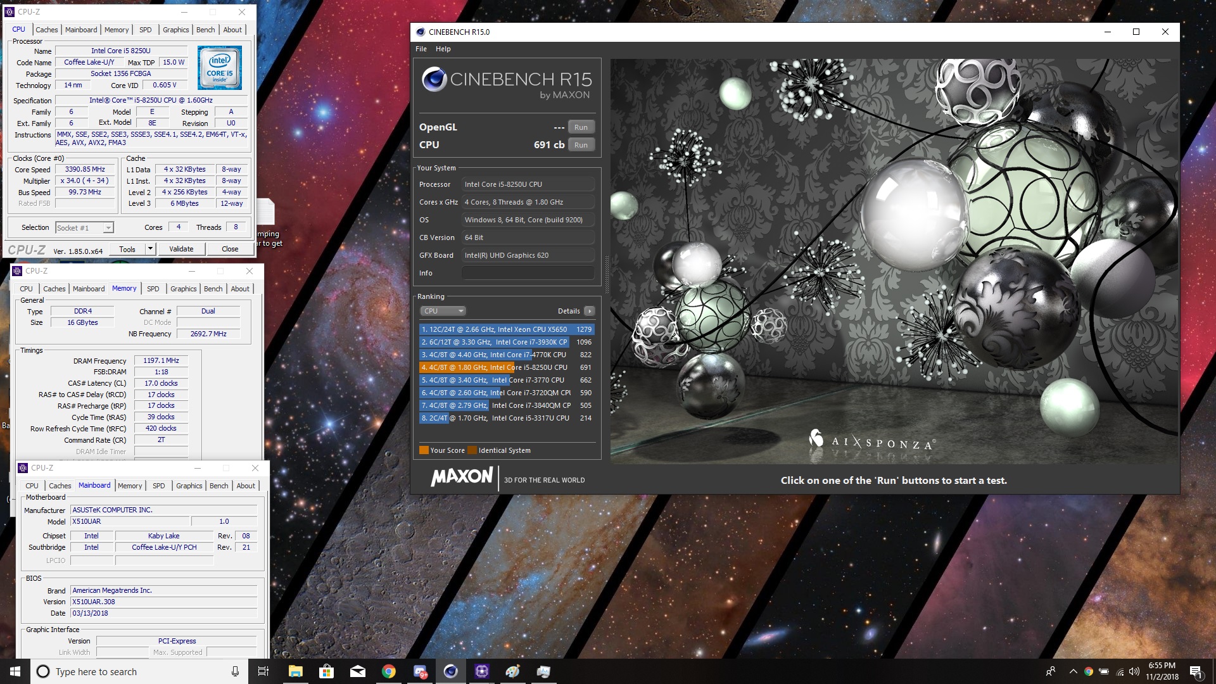
Task: Open Mainboard tab in top CPU-Z window
Action: (x=81, y=30)
